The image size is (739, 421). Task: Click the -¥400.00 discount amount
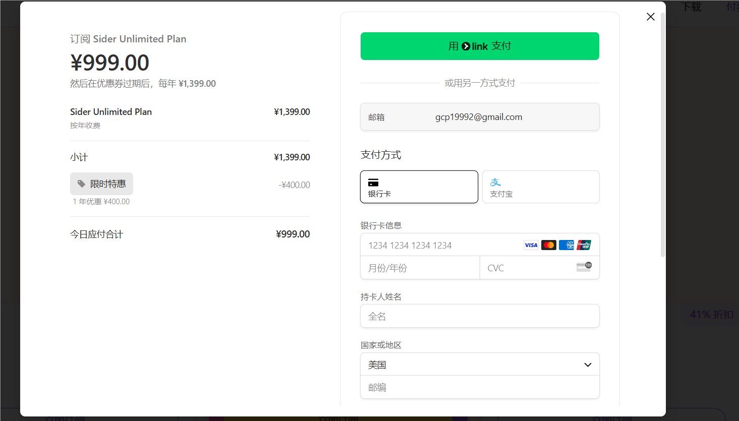pyautogui.click(x=295, y=185)
